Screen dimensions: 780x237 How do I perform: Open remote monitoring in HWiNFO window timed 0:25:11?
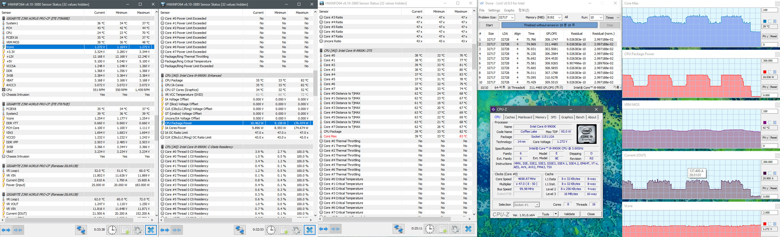tap(399, 229)
